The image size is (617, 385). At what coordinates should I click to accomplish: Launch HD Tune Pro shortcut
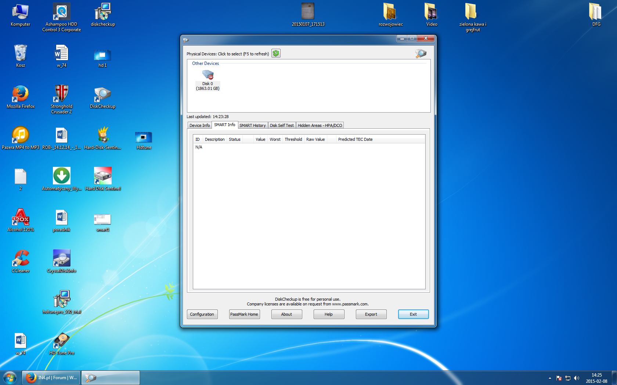[x=62, y=344]
